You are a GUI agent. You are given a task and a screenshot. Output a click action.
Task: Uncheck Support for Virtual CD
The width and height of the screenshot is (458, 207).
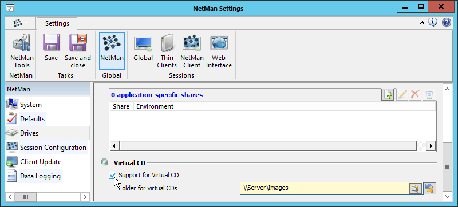click(112, 175)
